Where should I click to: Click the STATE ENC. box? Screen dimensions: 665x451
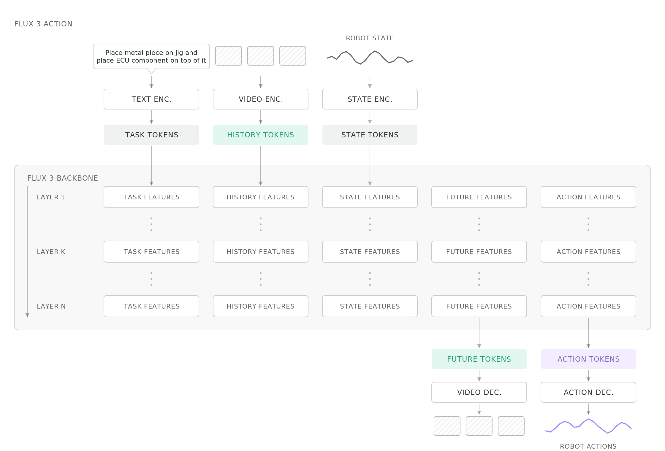click(x=370, y=99)
